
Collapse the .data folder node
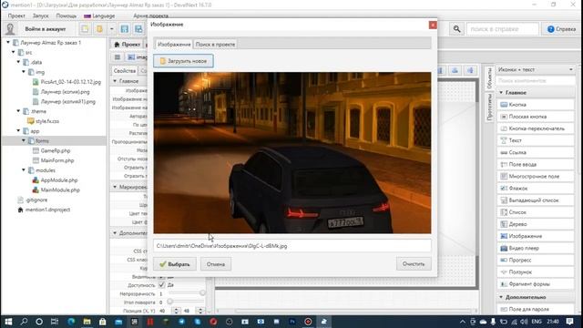pyautogui.click(x=18, y=62)
